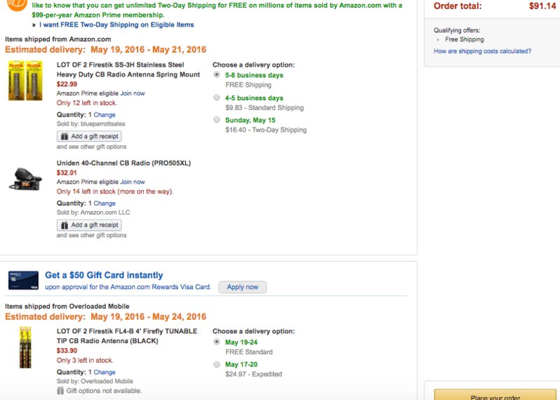The height and width of the screenshot is (400, 560).
Task: Select 4-5 business days Standard Shipping
Action: click(x=216, y=97)
